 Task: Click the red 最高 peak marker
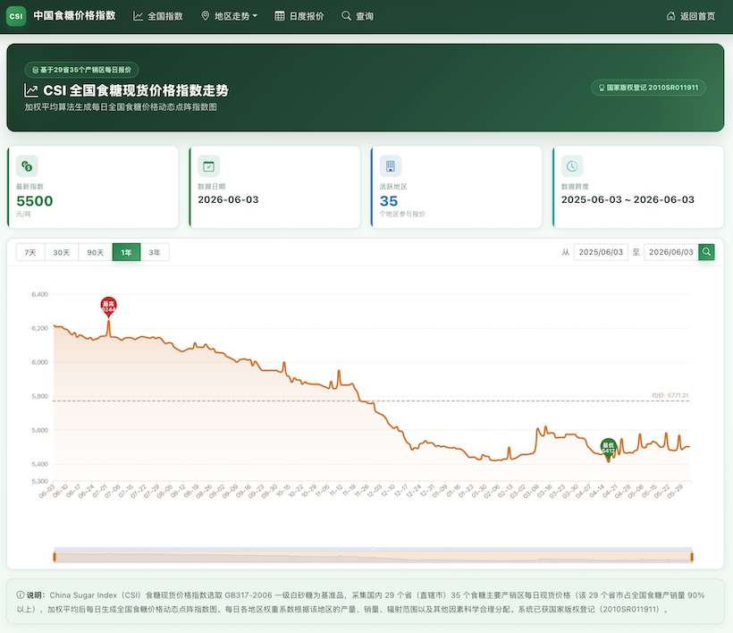point(108,307)
